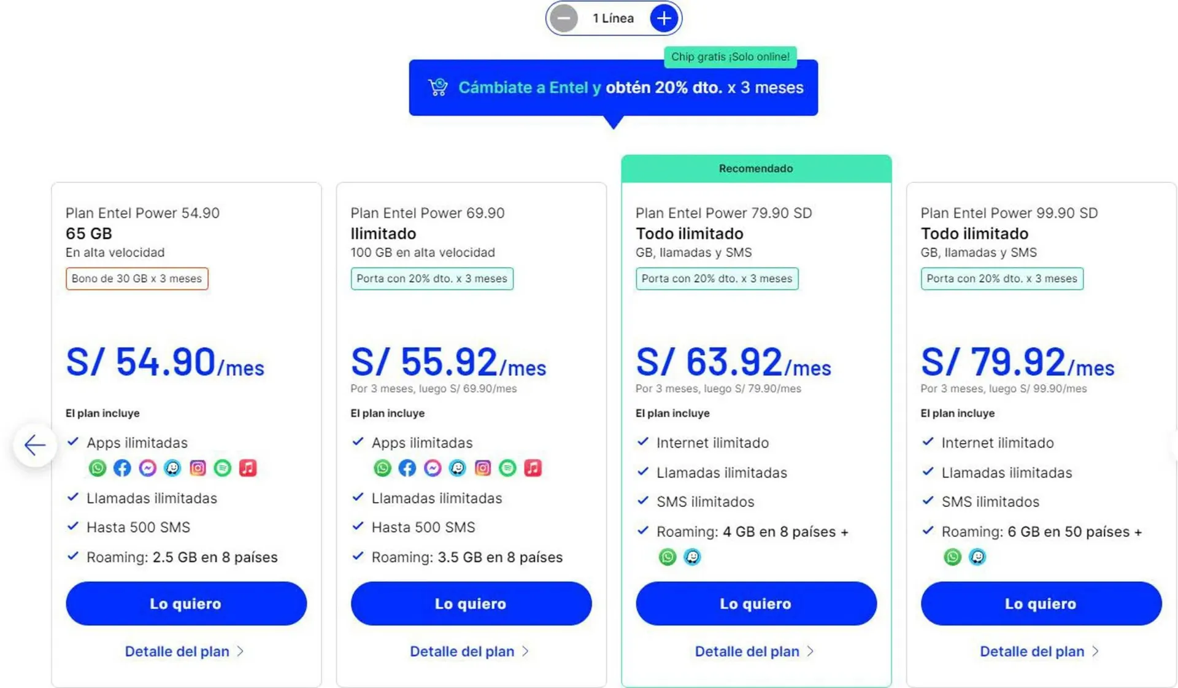
Task: Click WhatsApp icon in Power 54.90 plan
Action: [97, 468]
